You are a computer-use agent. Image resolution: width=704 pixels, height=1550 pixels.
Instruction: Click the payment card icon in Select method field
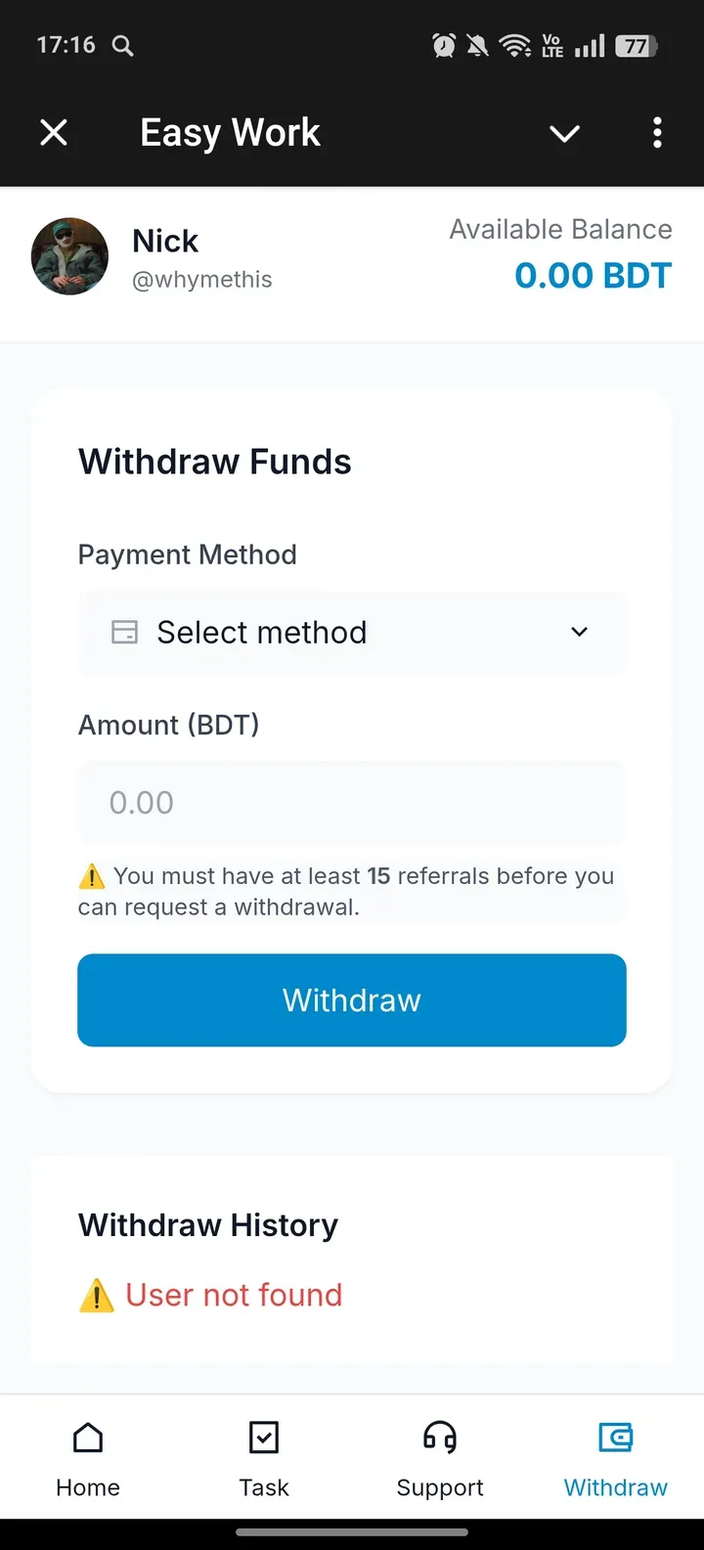(124, 632)
